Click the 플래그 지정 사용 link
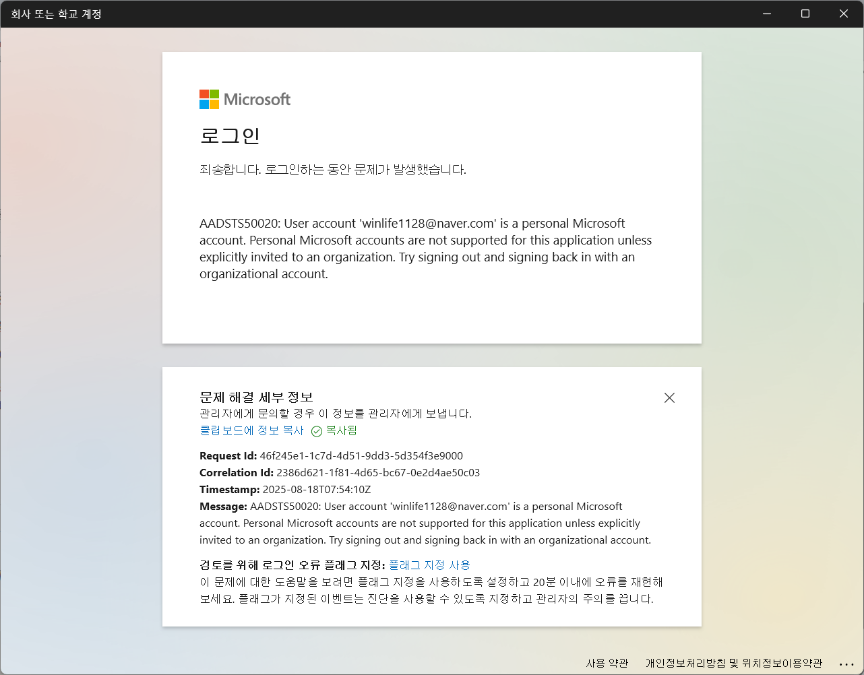Image resolution: width=864 pixels, height=675 pixels. (429, 565)
